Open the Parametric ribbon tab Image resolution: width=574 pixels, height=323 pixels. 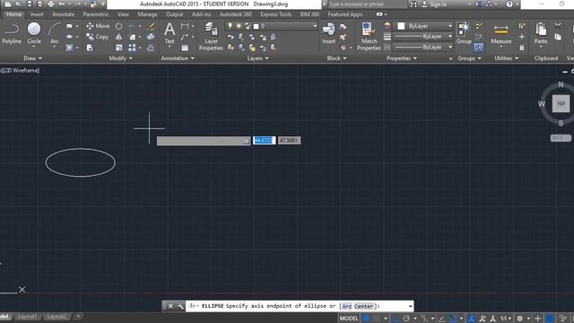[96, 14]
